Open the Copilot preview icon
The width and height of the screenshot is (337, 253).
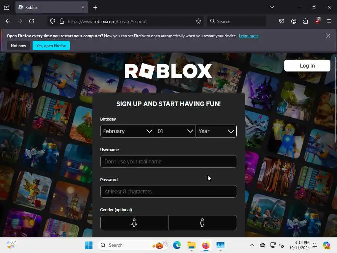coord(326,245)
